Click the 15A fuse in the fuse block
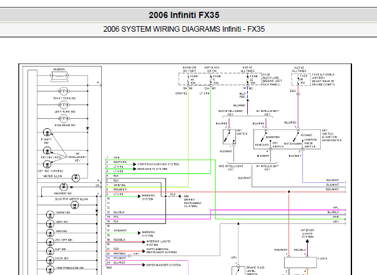The width and height of the screenshot is (377, 275). (248, 79)
